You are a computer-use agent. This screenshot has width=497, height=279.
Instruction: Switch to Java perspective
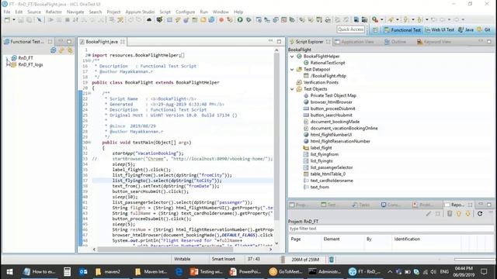466,29
